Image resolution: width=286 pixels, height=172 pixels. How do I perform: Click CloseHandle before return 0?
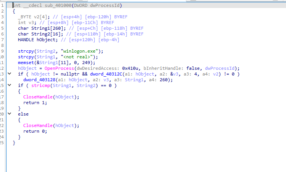pos(38,125)
